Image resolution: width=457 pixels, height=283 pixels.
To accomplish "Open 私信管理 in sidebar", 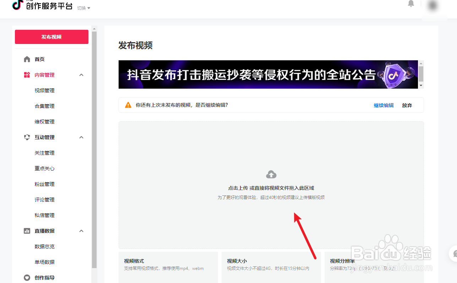I will [x=45, y=215].
